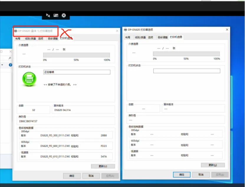This screenshot has height=187, width=245.
Task: Open the 布局 tab in the right DP-DS620 window
Action: tap(128, 37)
